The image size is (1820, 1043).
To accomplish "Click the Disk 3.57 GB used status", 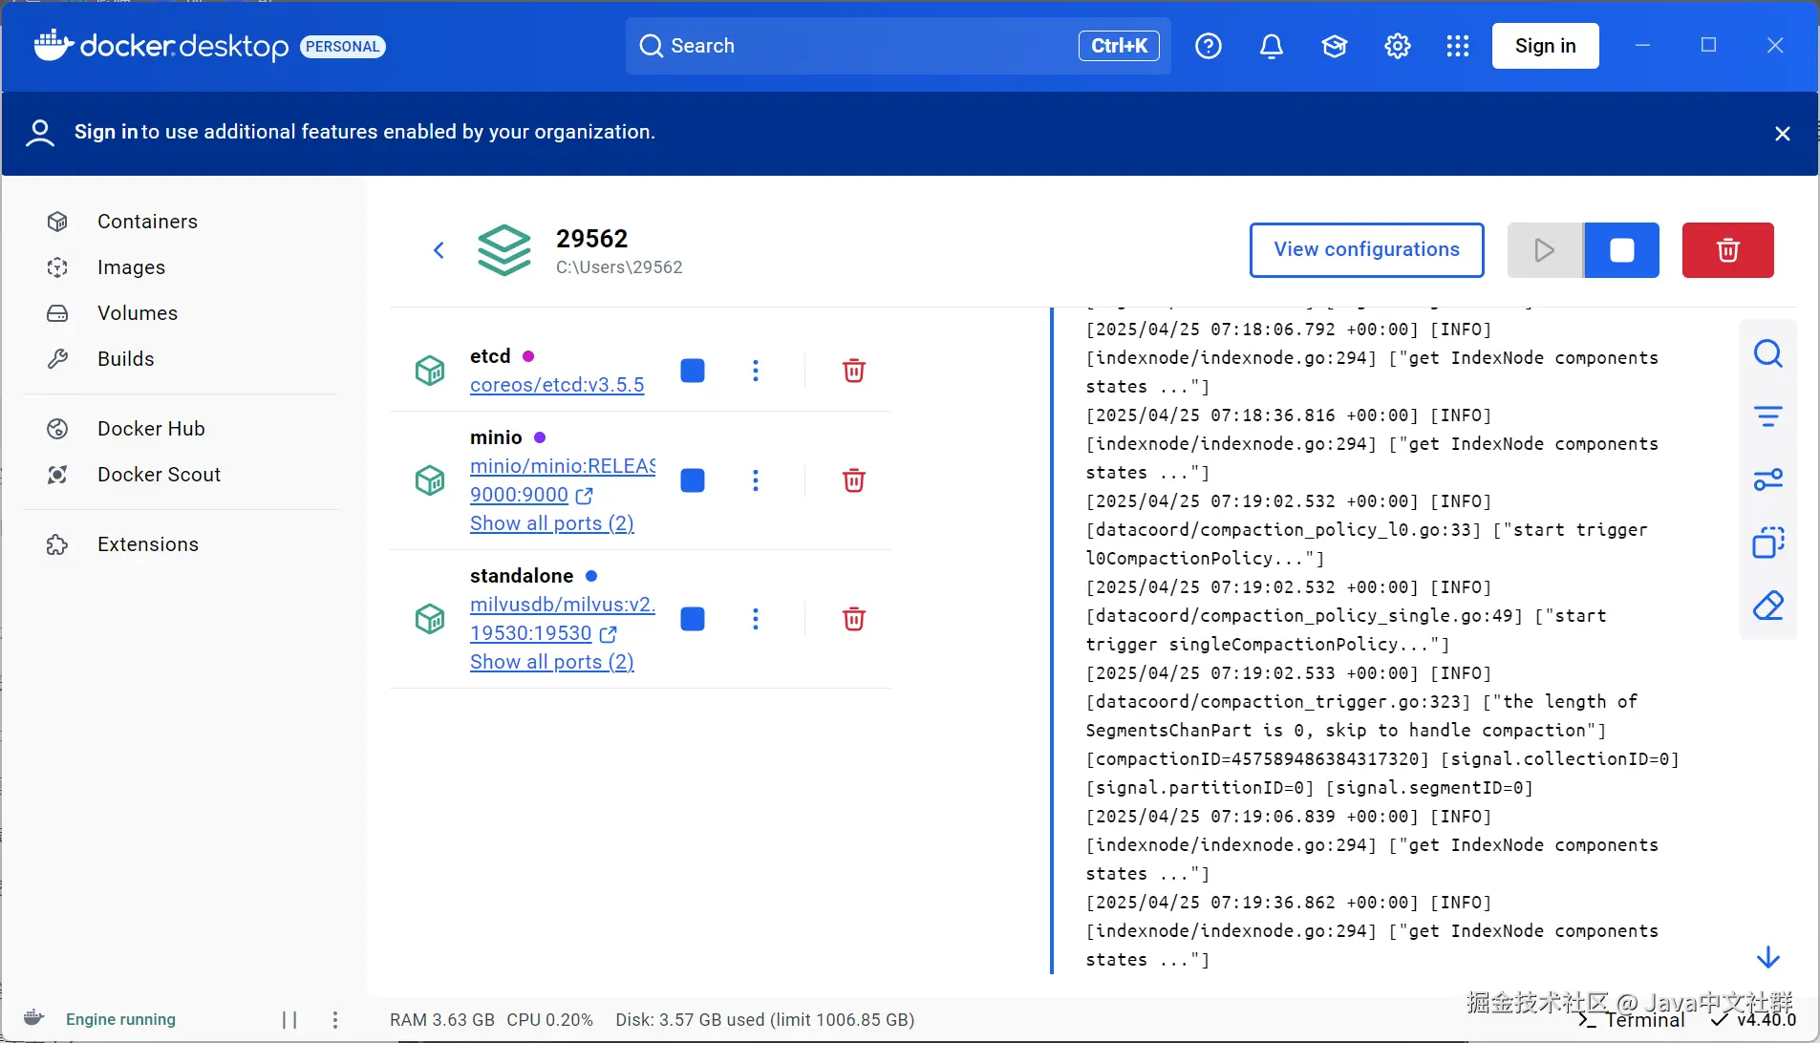I will (765, 1020).
